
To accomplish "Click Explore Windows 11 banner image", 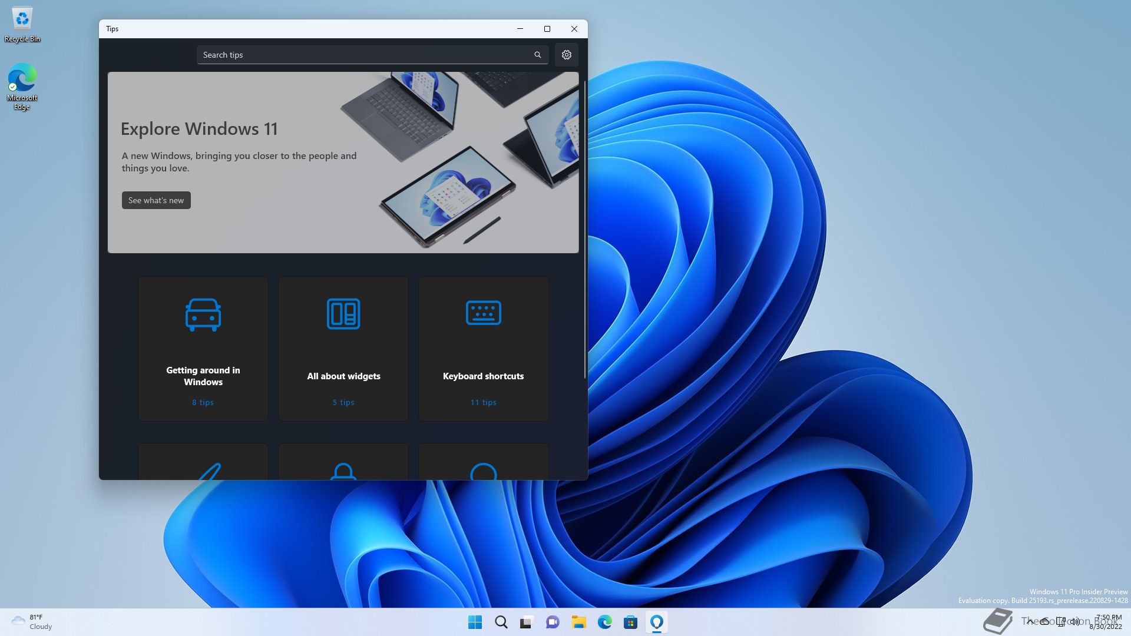I will coord(343,163).
